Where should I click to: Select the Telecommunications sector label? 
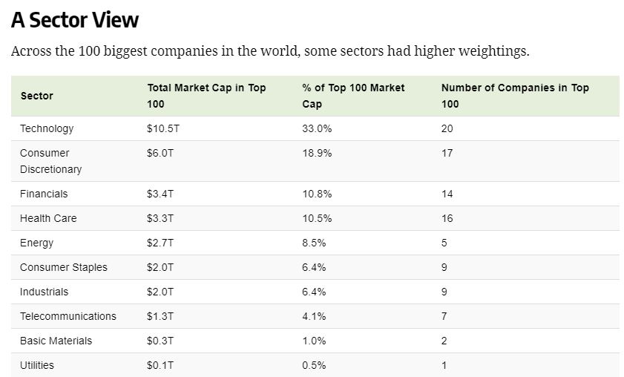(x=68, y=316)
